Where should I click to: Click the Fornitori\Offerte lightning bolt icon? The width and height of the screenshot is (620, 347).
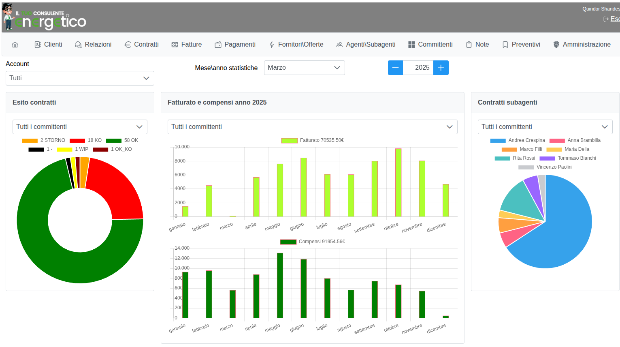click(x=272, y=45)
